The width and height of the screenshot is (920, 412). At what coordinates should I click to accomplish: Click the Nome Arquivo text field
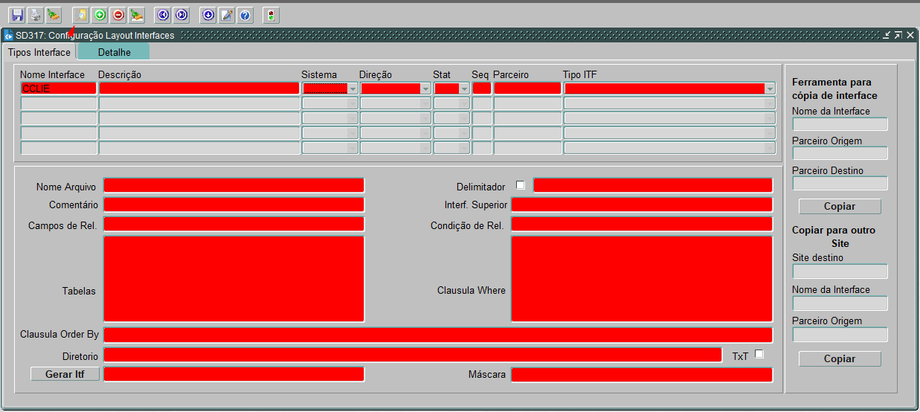click(234, 185)
